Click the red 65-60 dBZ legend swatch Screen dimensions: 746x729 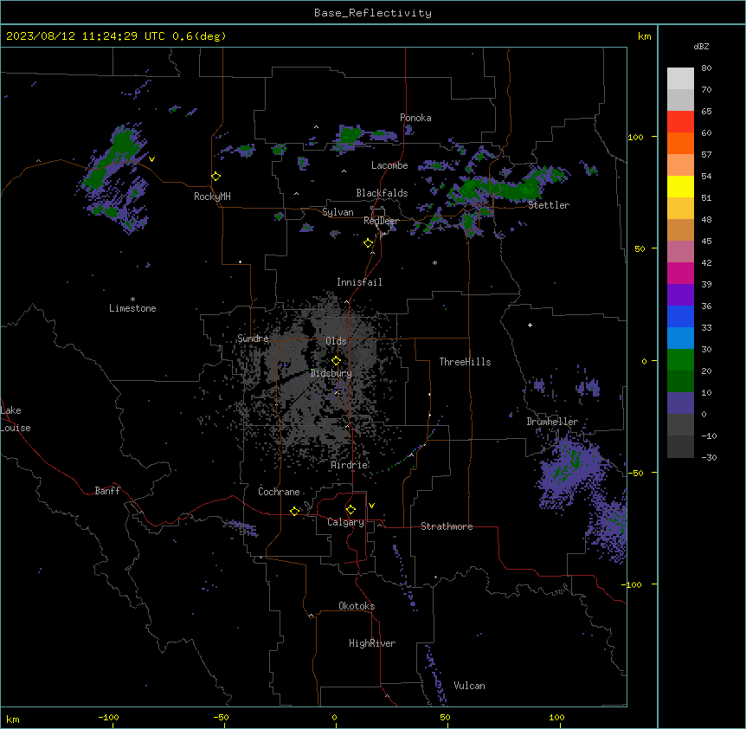coord(680,122)
